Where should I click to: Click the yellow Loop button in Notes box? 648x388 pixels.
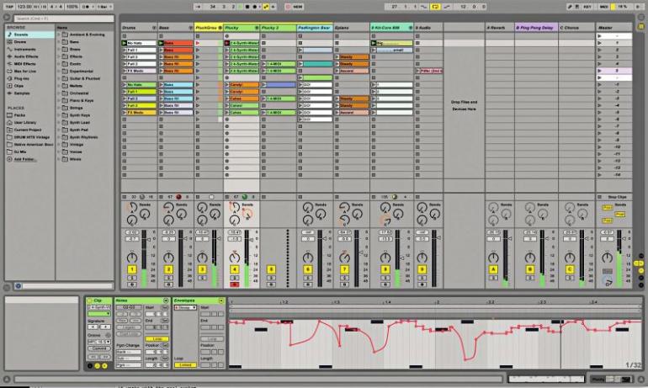(x=157, y=339)
